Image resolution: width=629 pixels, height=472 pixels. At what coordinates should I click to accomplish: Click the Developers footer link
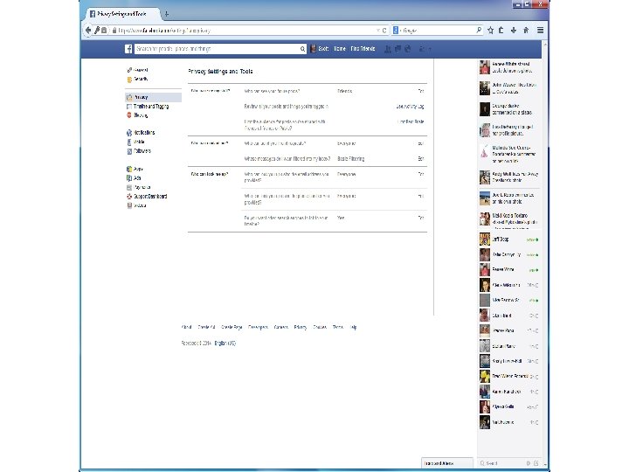[258, 327]
